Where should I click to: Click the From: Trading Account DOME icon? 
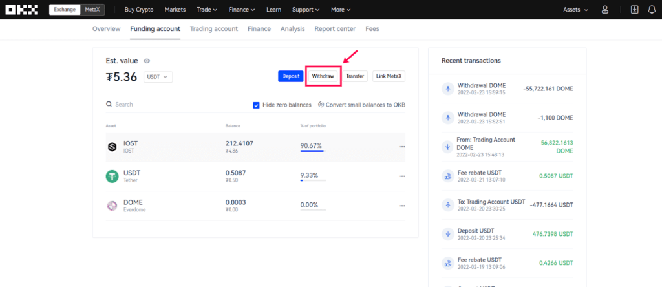tap(447, 147)
